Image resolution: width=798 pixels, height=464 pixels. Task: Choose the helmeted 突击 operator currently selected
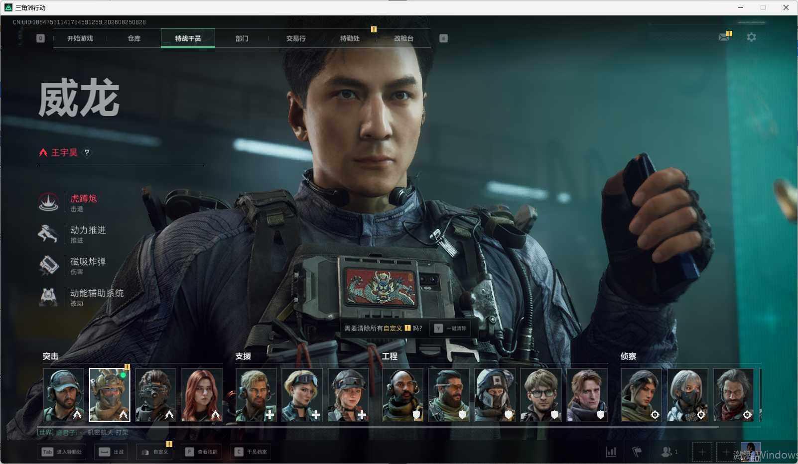(110, 395)
